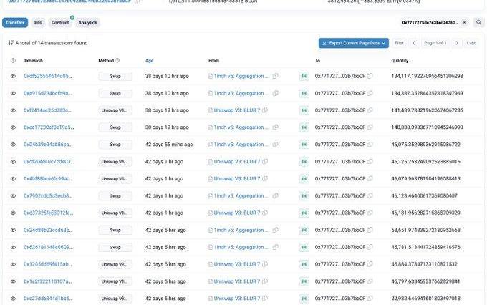The height and width of the screenshot is (305, 487).
Task: Open transaction hash 0xa915d734bcfb9a link
Action: click(47, 93)
